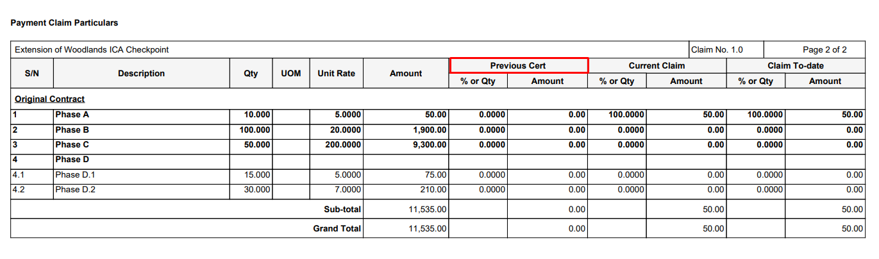
Task: Click the Claim No. 1.0 cell
Action: click(x=717, y=49)
